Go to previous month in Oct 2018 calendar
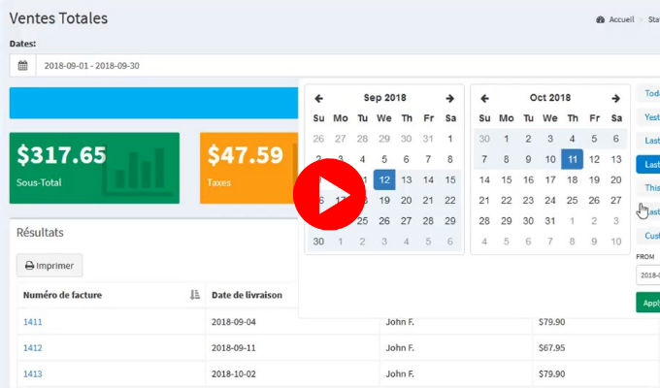Screen dimensions: 660x388 tap(484, 98)
